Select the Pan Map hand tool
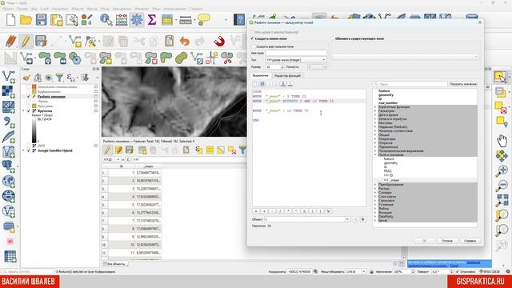Viewport: 512px width, 288px height. click(502, 141)
